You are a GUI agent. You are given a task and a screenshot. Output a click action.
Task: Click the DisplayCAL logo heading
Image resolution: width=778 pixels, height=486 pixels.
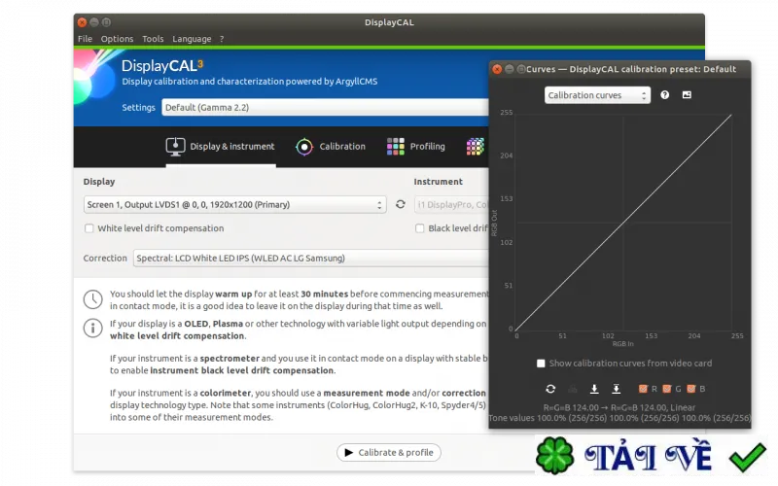162,65
